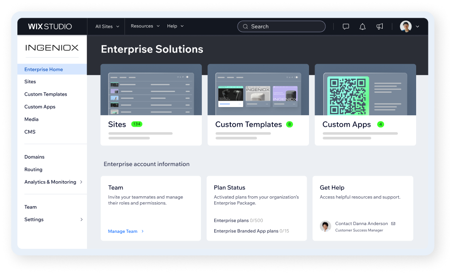450x274 pixels.
Task: Click the user profile avatar
Action: click(406, 27)
